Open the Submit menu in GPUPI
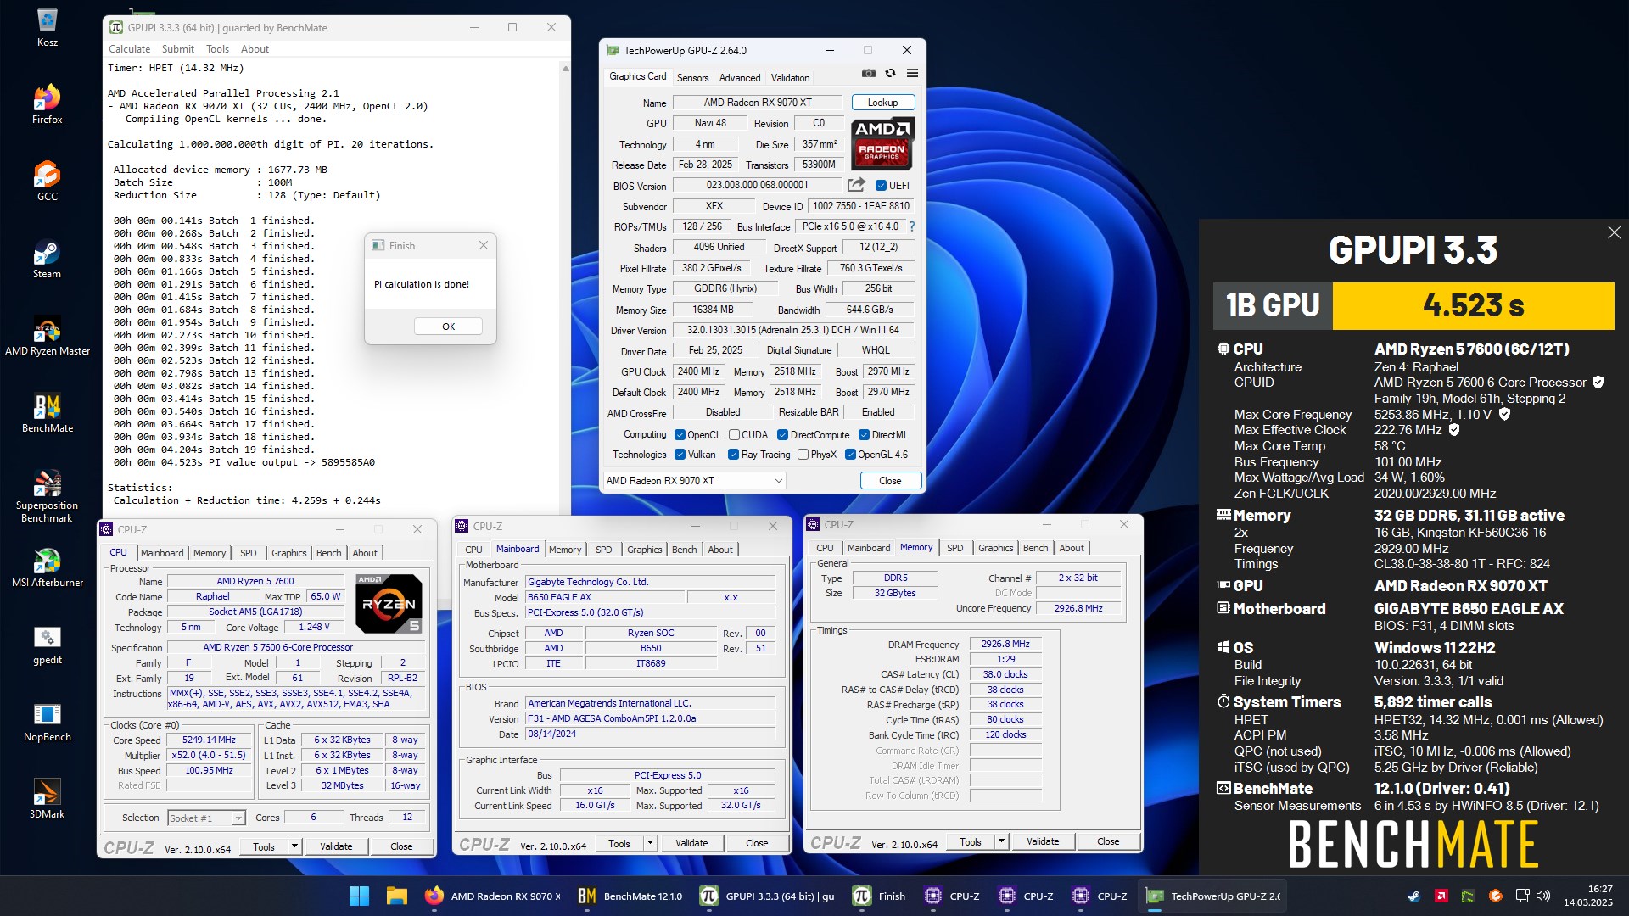Viewport: 1629px width, 916px height. click(x=177, y=49)
